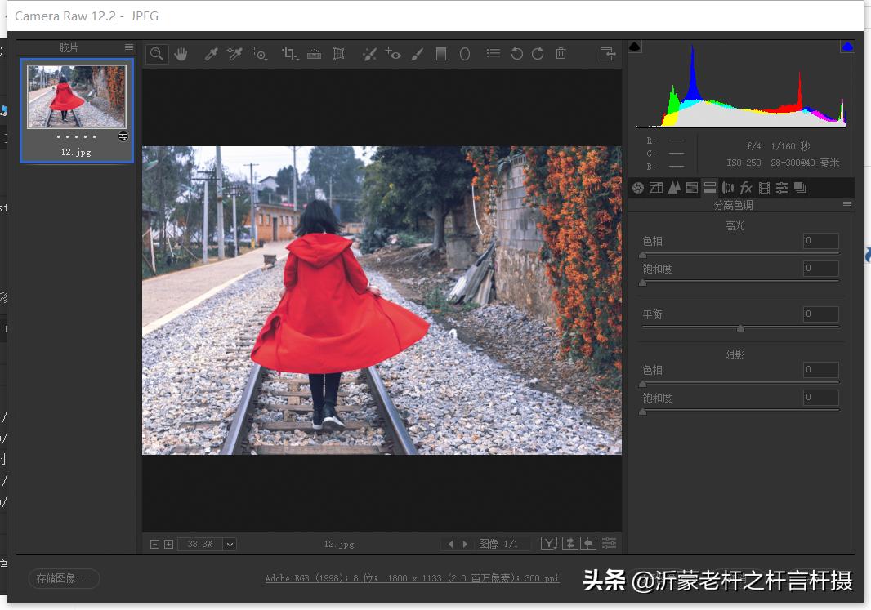This screenshot has height=610, width=871.
Task: Rotate image 90 degrees counterclockwise
Action: coord(516,54)
